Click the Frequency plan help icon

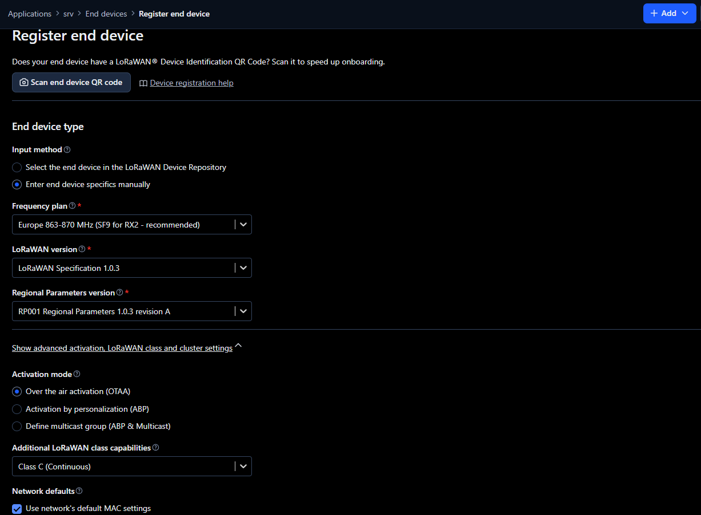(x=71, y=206)
